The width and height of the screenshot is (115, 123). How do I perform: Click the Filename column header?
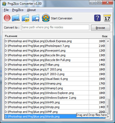pos(11,36)
